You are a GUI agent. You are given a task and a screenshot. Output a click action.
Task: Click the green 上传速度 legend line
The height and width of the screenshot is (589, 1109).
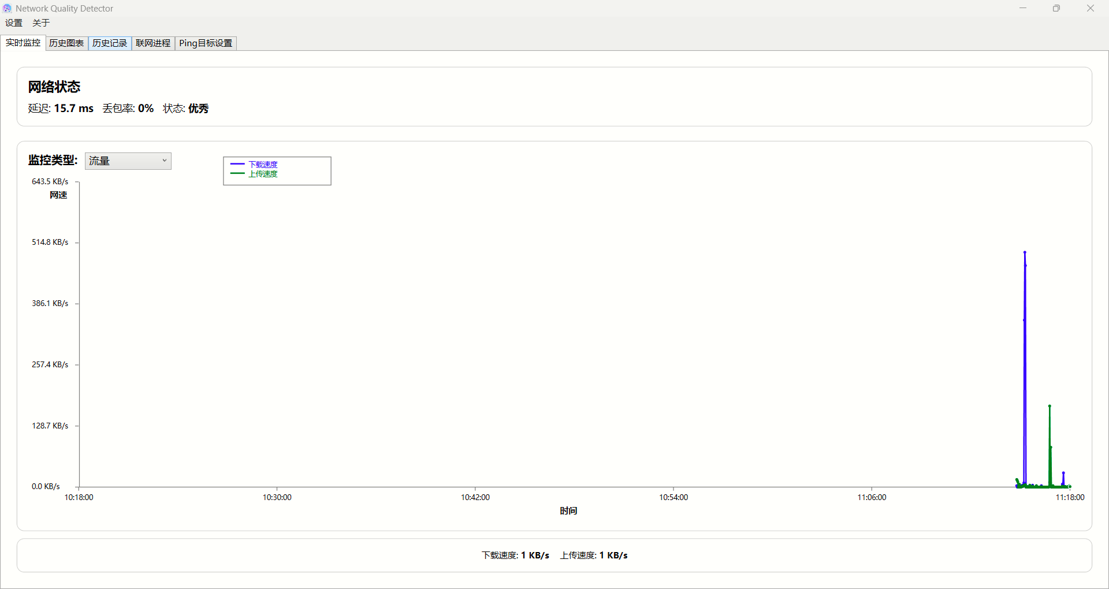tap(237, 174)
